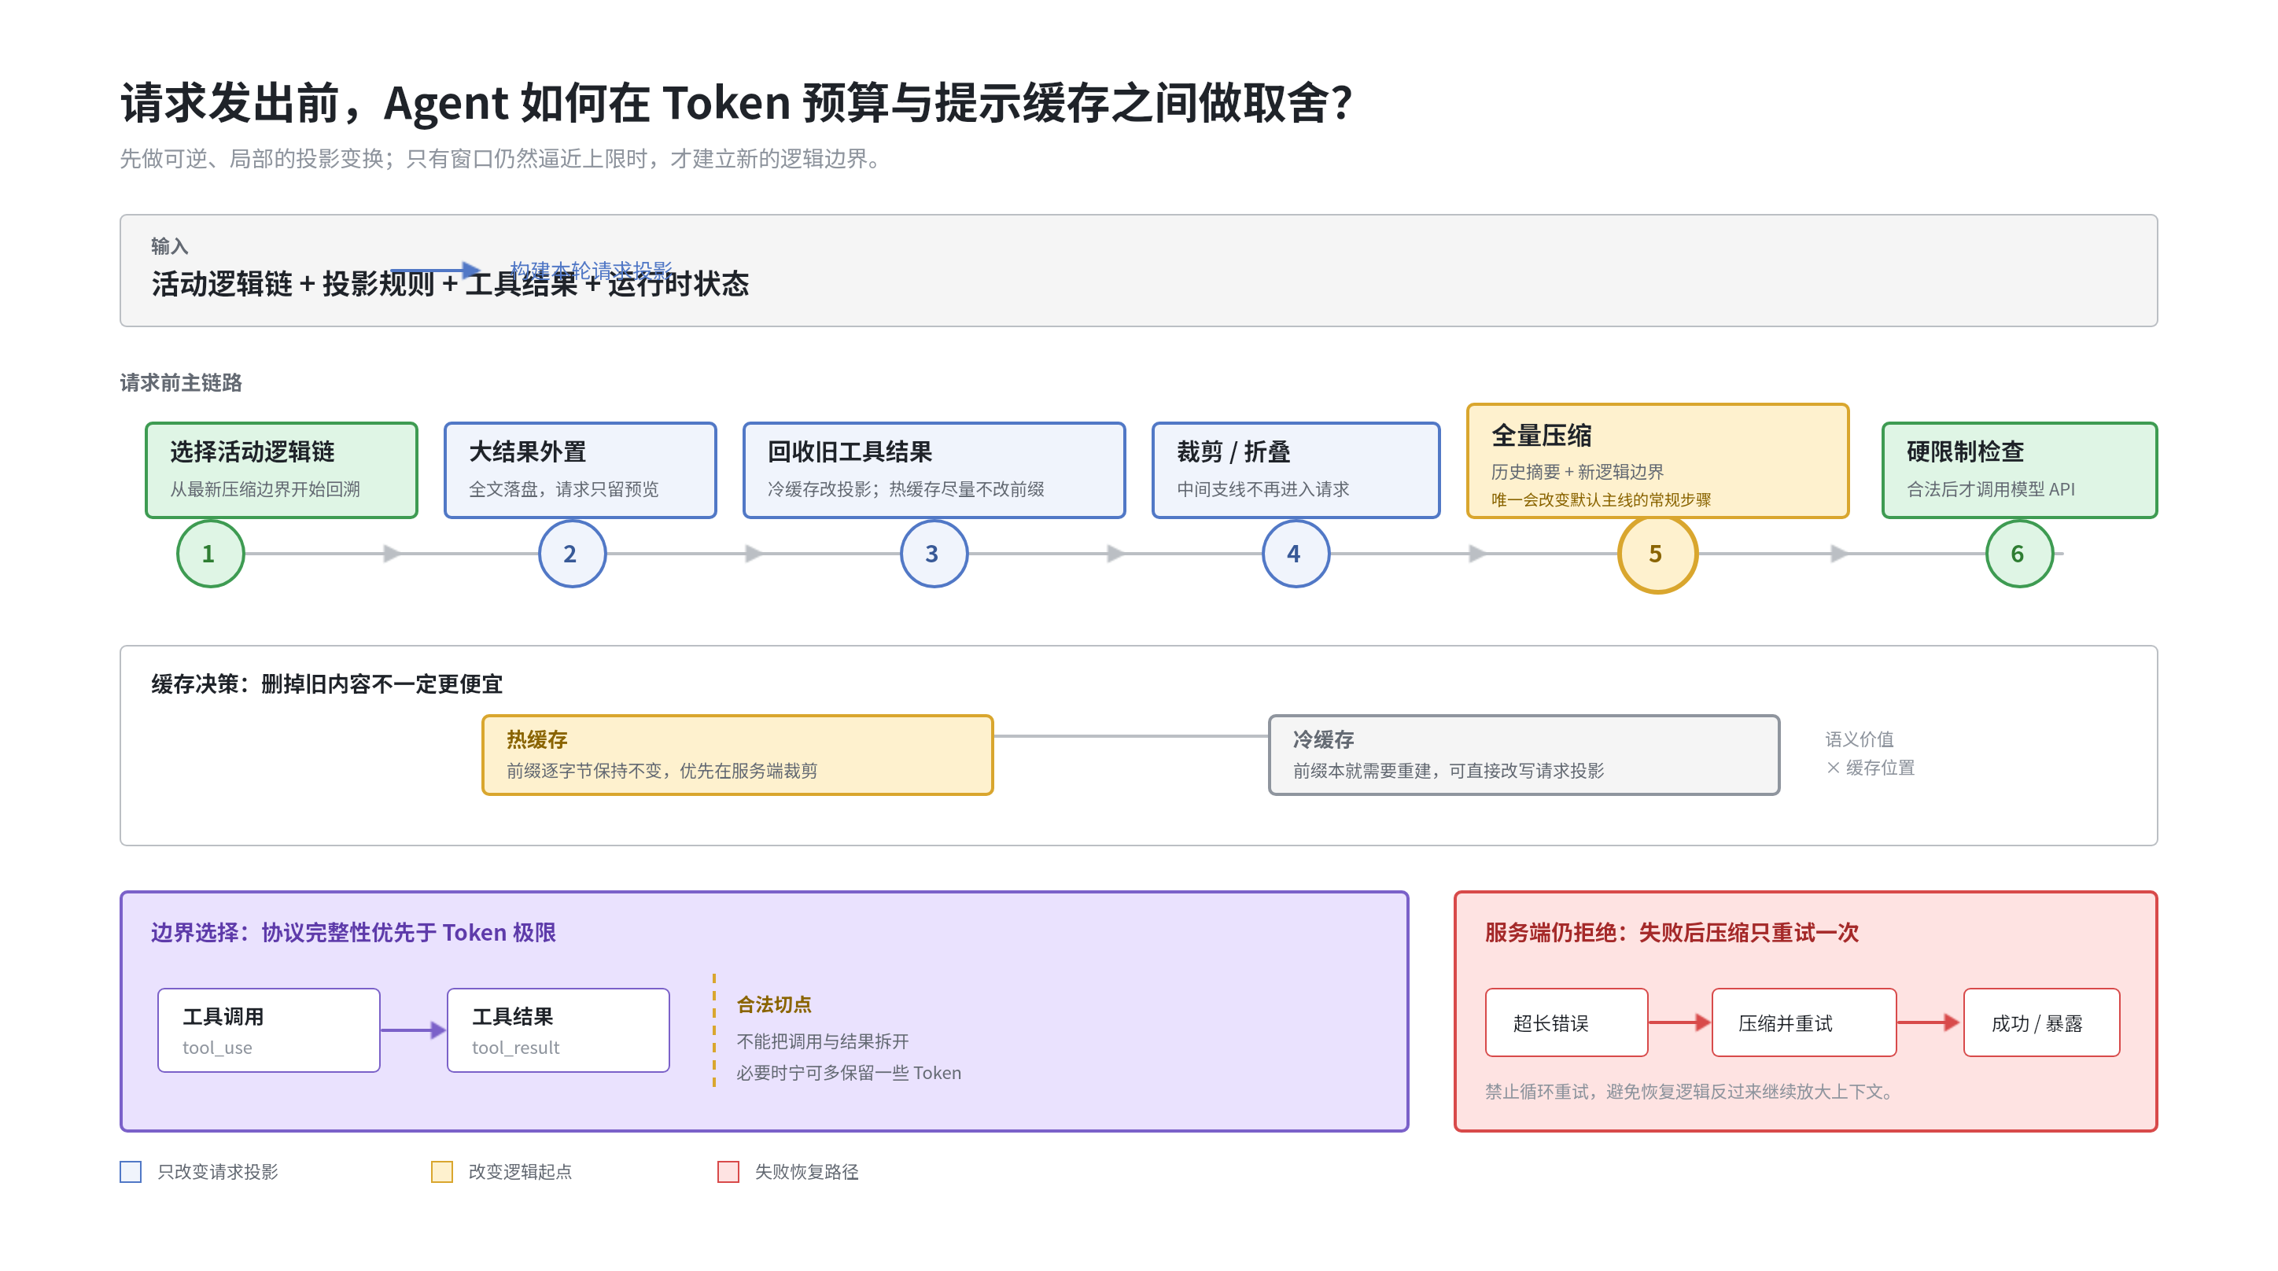Click the 请求前主链路 heading

tap(181, 382)
